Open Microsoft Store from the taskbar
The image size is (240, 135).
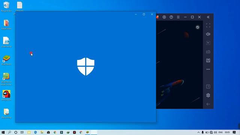tap(48, 132)
